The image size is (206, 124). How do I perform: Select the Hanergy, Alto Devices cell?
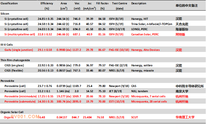click(146, 50)
